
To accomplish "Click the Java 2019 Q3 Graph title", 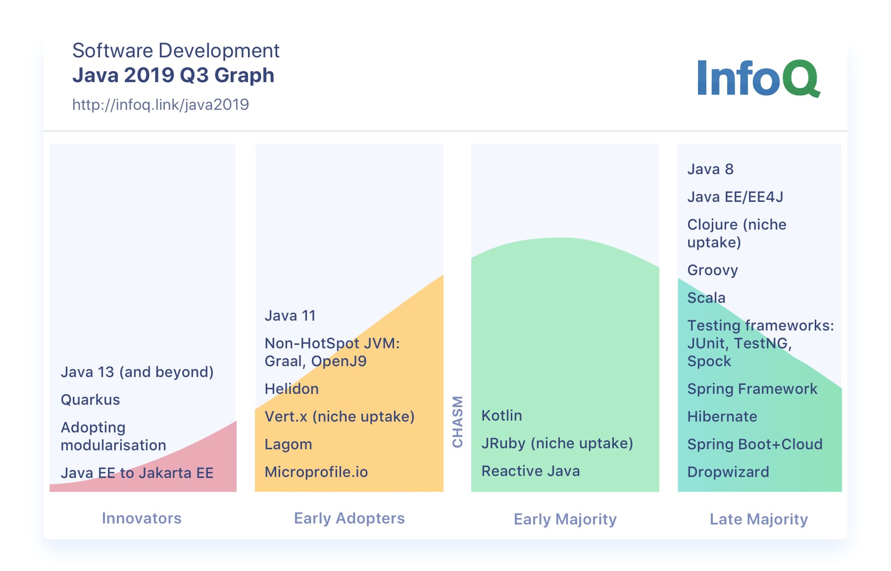I will [173, 76].
